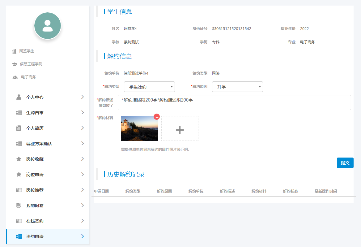The height and width of the screenshot is (247, 361).
Task: Open 个人简历 menu item
Action: point(48,128)
